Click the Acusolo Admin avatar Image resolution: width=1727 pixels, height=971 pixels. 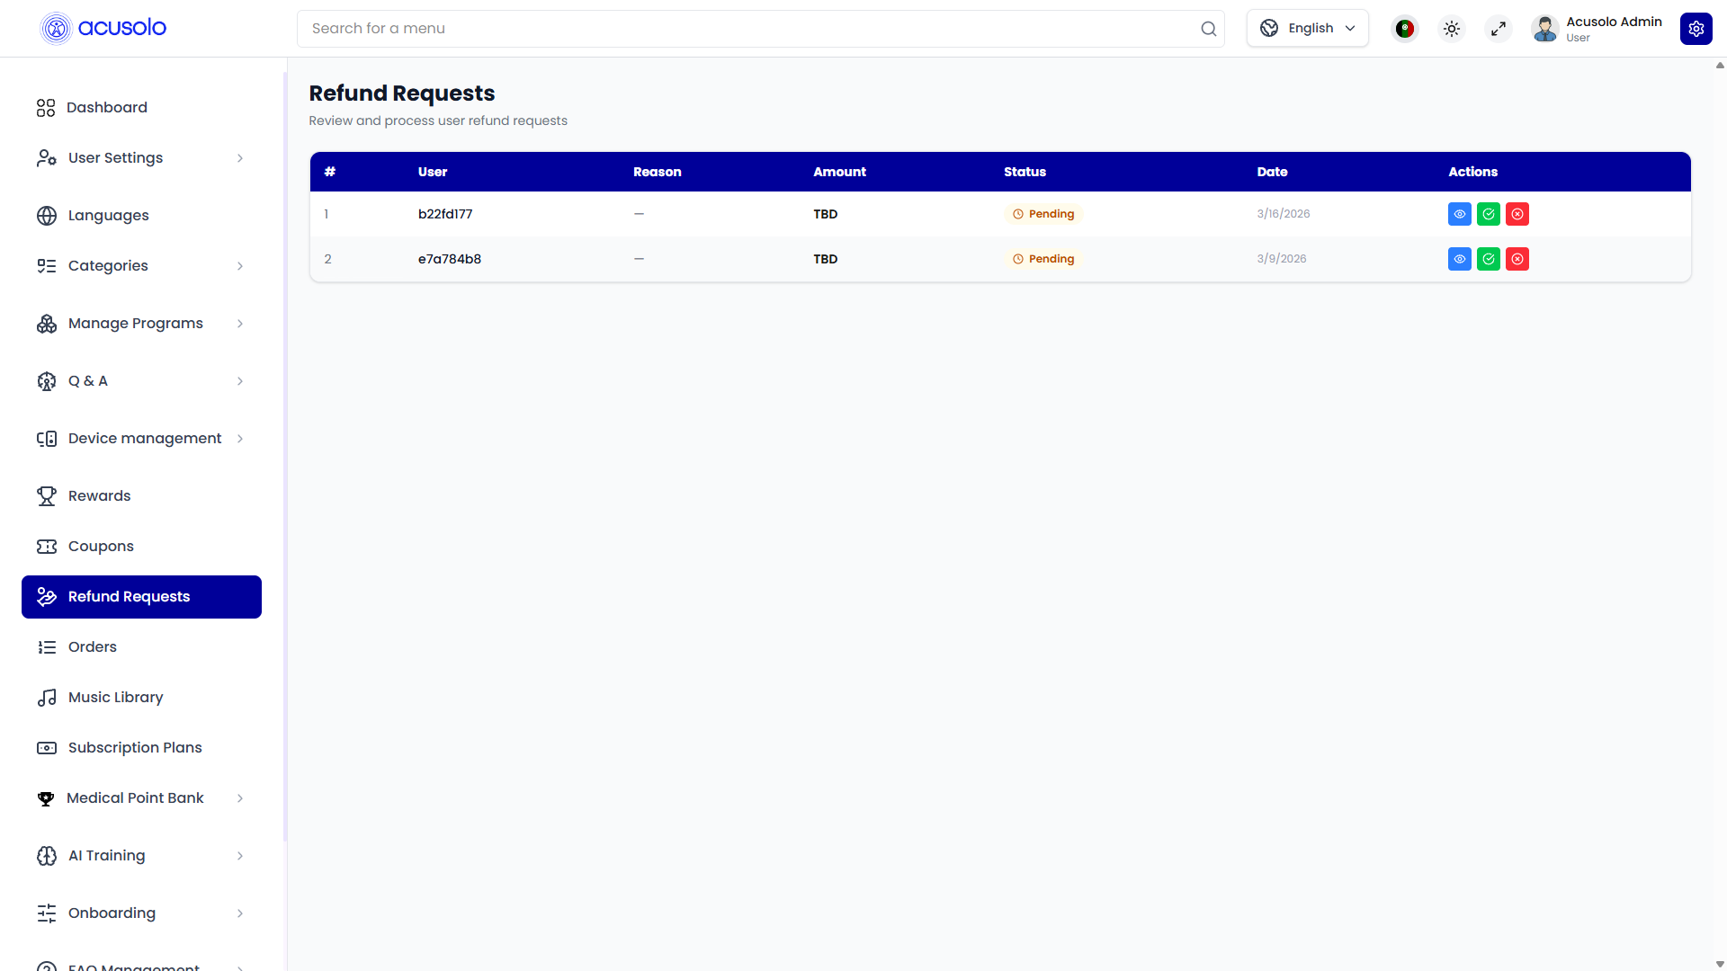[1544, 29]
